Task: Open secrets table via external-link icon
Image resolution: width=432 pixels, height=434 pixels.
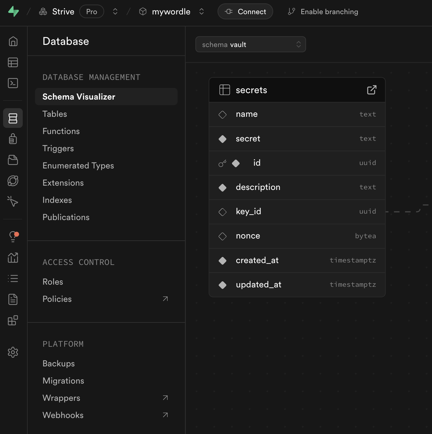Action: tap(372, 90)
